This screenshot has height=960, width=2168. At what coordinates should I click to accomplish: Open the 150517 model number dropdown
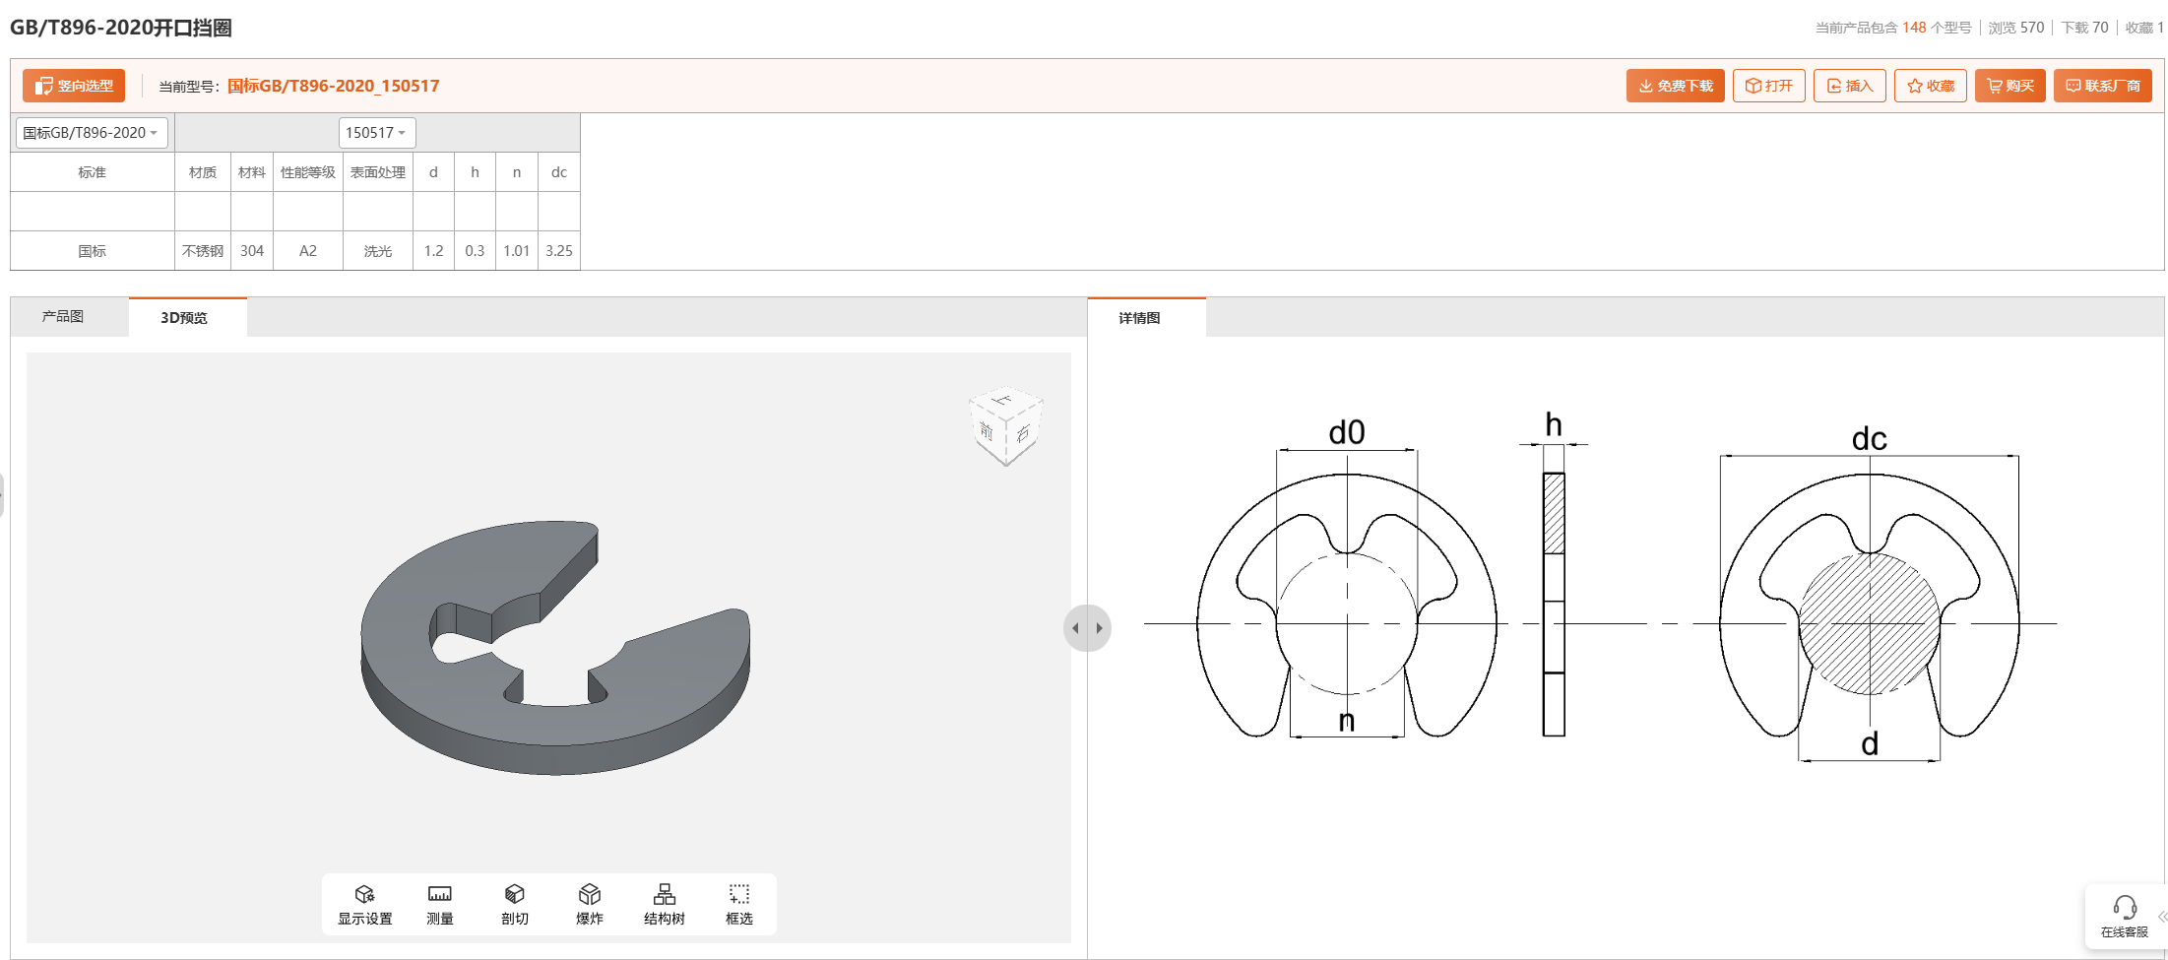point(376,132)
